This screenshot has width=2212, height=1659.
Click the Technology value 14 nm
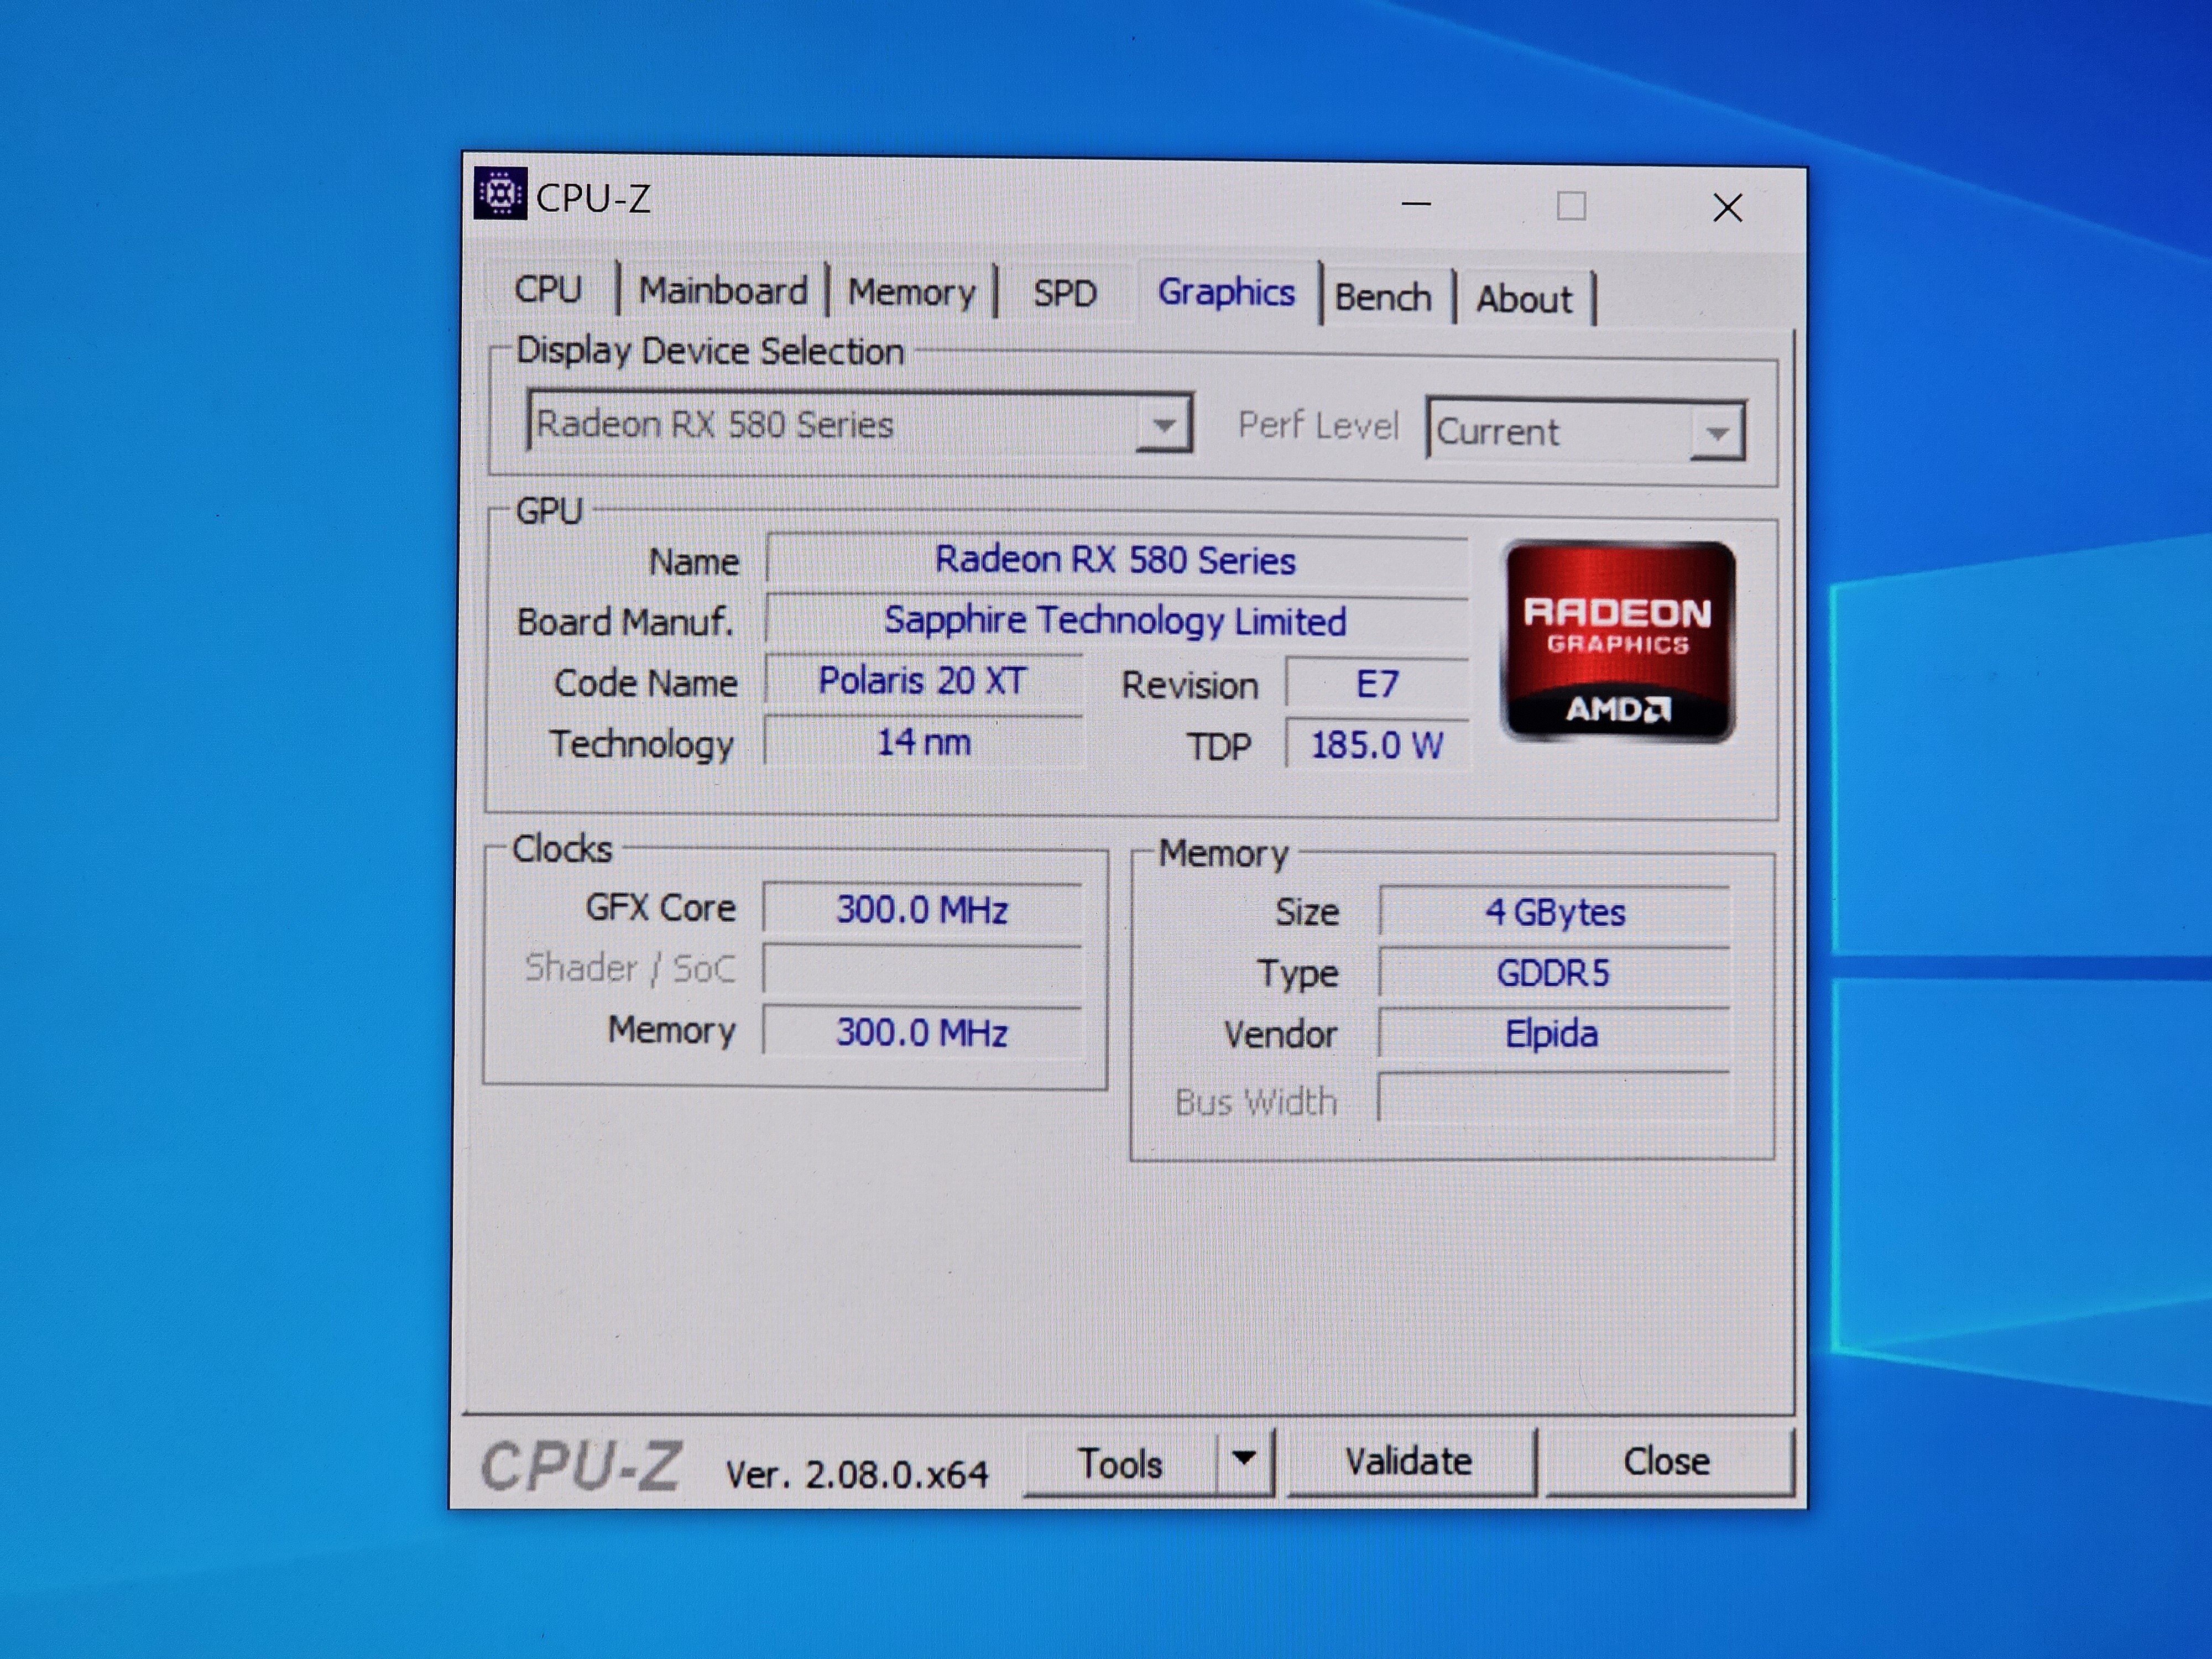coord(923,742)
